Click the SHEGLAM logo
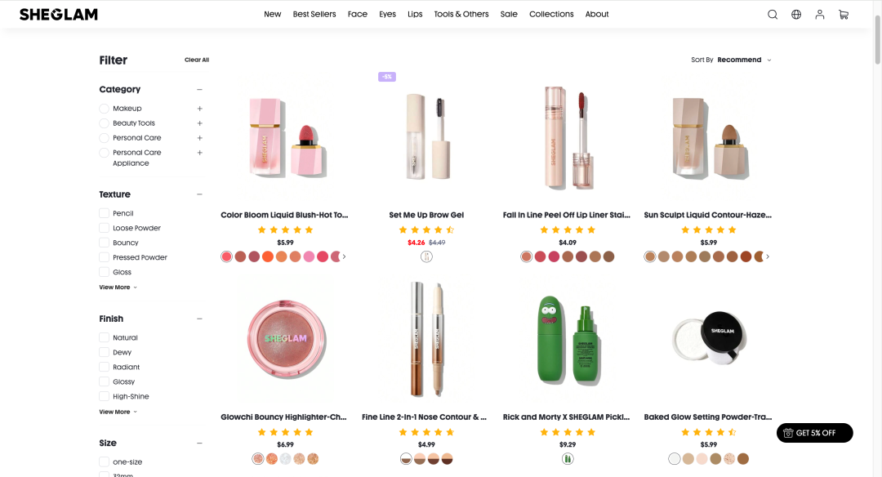Screen dimensions: 882x477 pos(59,15)
